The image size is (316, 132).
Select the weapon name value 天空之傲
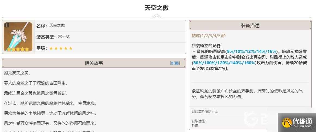click(57, 25)
